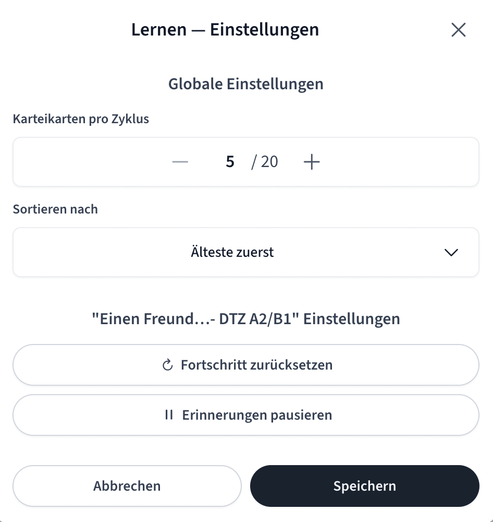
Task: Save settings with Speichern
Action: (364, 486)
